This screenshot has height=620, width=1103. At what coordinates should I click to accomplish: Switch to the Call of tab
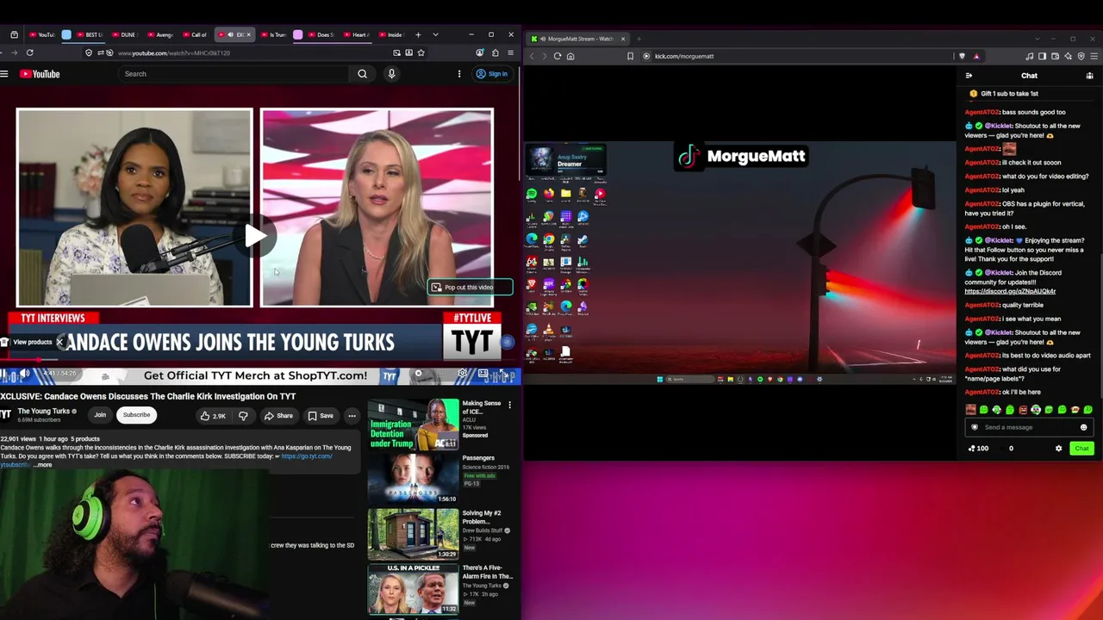pos(195,35)
